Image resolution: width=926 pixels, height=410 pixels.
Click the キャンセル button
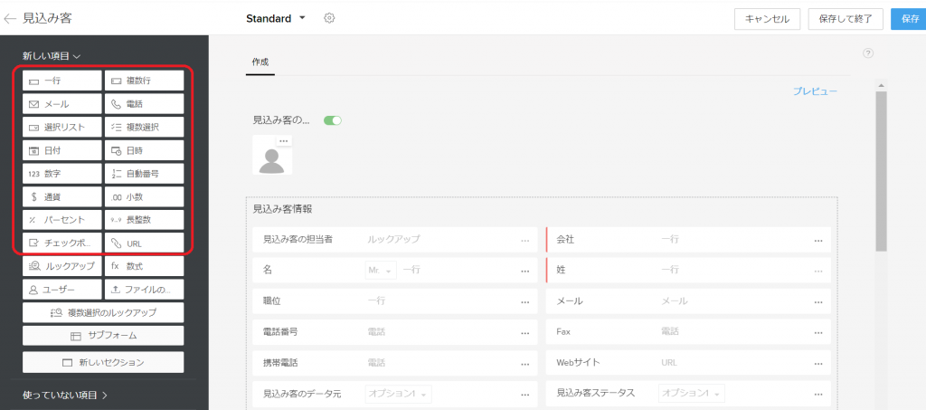coord(767,19)
